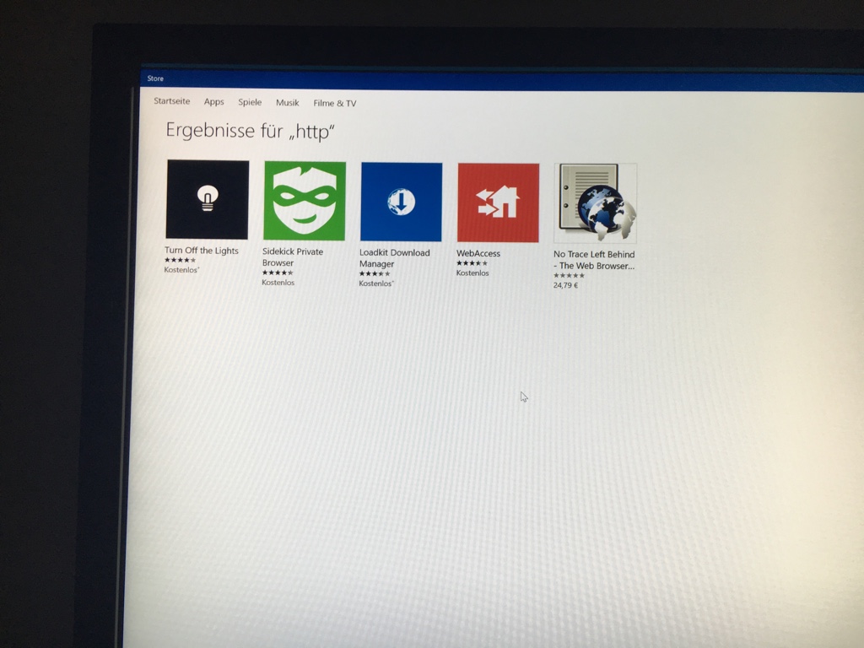Click Kostenlos under Sidekick Private Browser
Image resolution: width=864 pixels, height=648 pixels.
pos(278,283)
